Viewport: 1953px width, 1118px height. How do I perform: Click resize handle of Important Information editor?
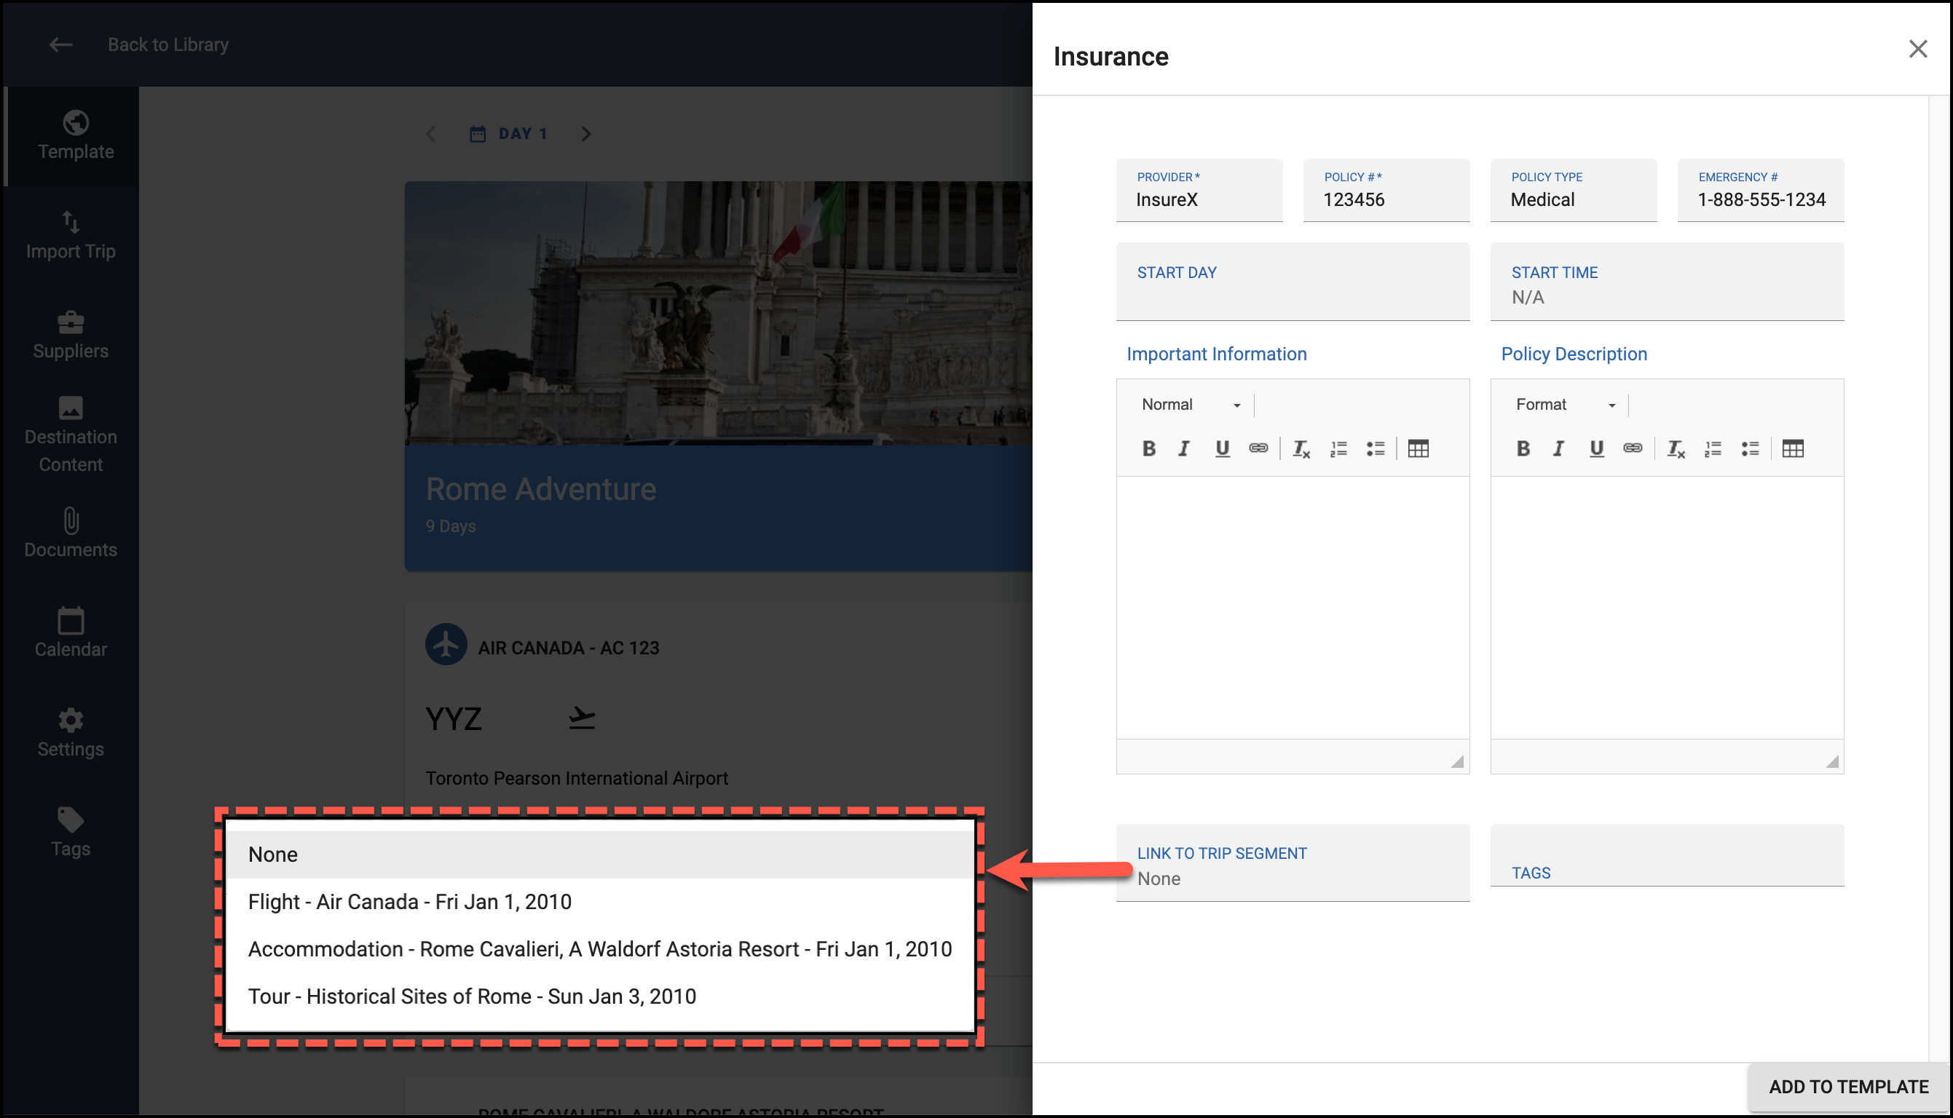click(x=1457, y=761)
